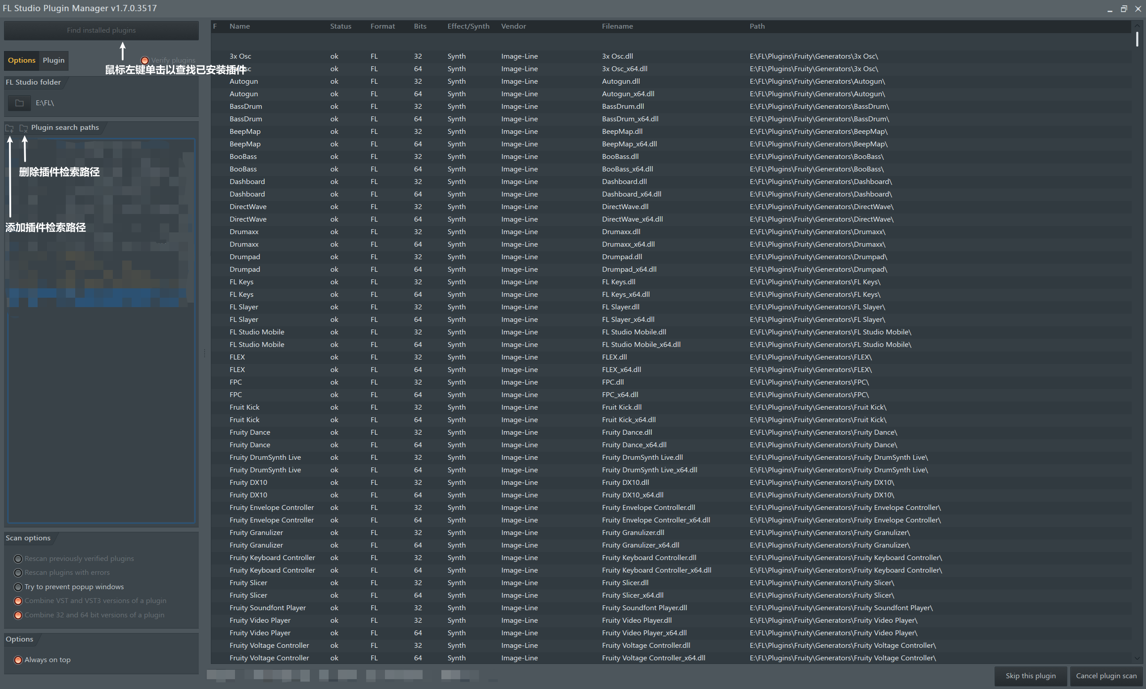This screenshot has width=1146, height=689.
Task: Toggle the Always on top option
Action: (x=18, y=660)
